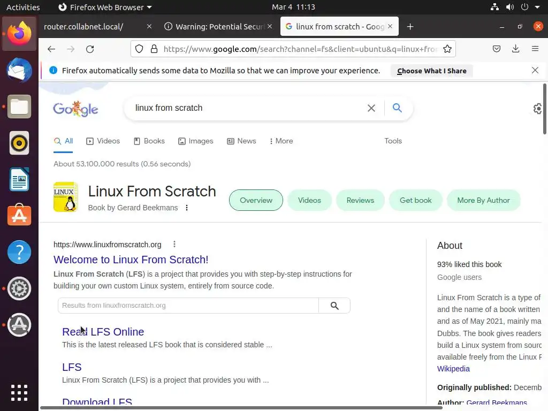Open the tracking protection shield icon
Image resolution: width=548 pixels, height=411 pixels.
pyautogui.click(x=139, y=49)
